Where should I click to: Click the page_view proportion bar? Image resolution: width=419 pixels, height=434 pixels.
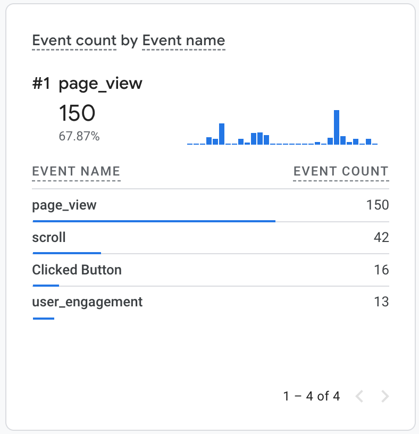154,221
